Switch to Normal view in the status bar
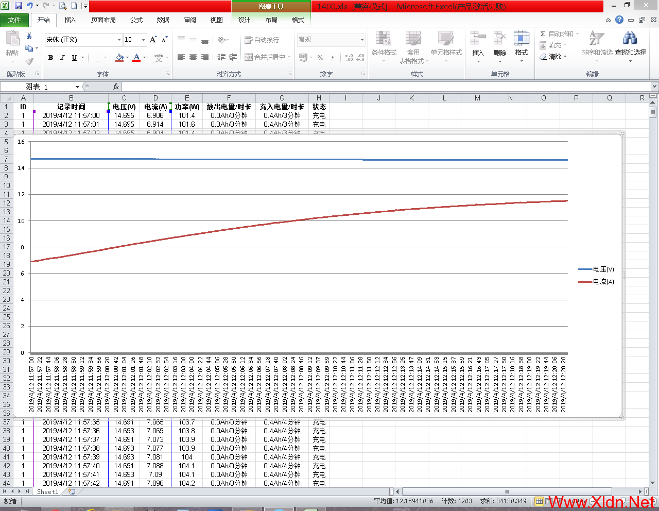The height and width of the screenshot is (511, 659). 539,501
